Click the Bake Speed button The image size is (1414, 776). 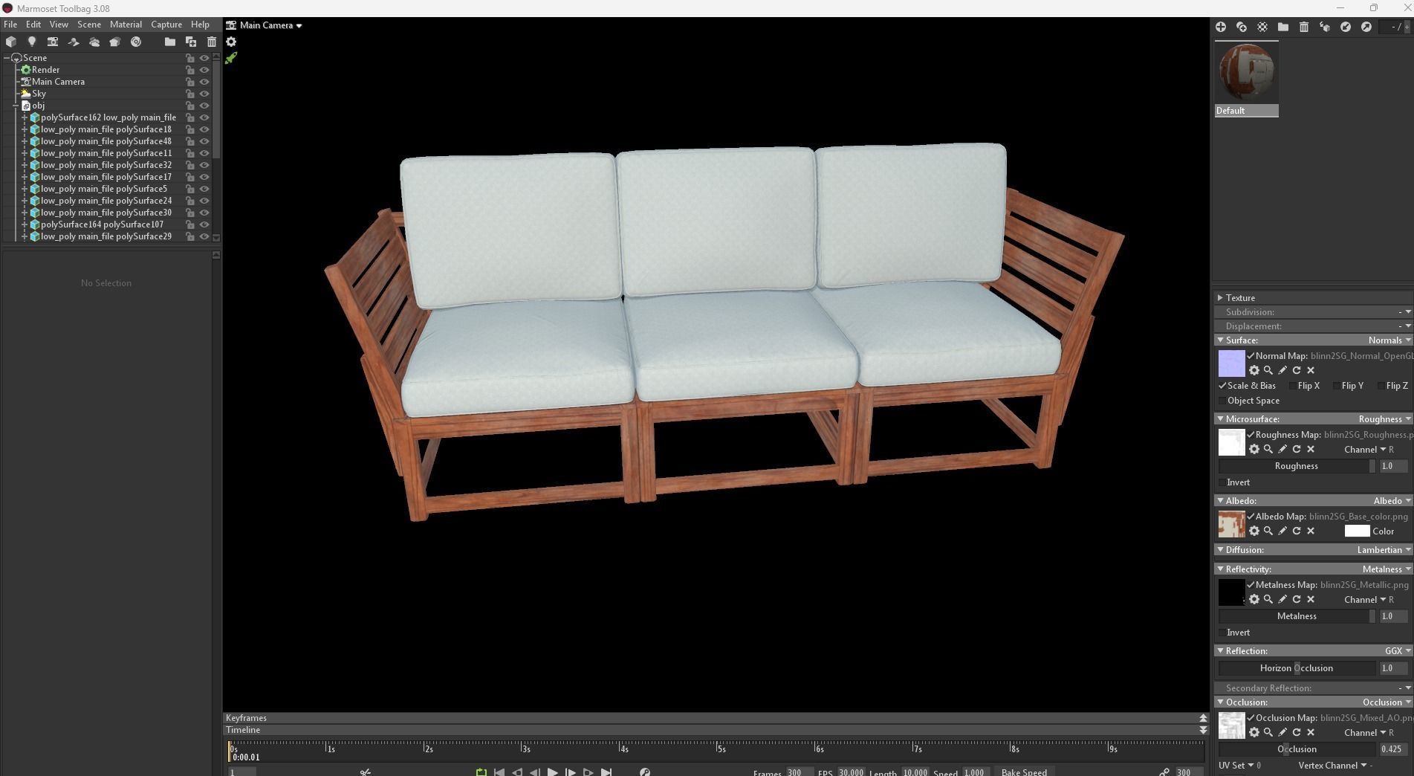1024,772
